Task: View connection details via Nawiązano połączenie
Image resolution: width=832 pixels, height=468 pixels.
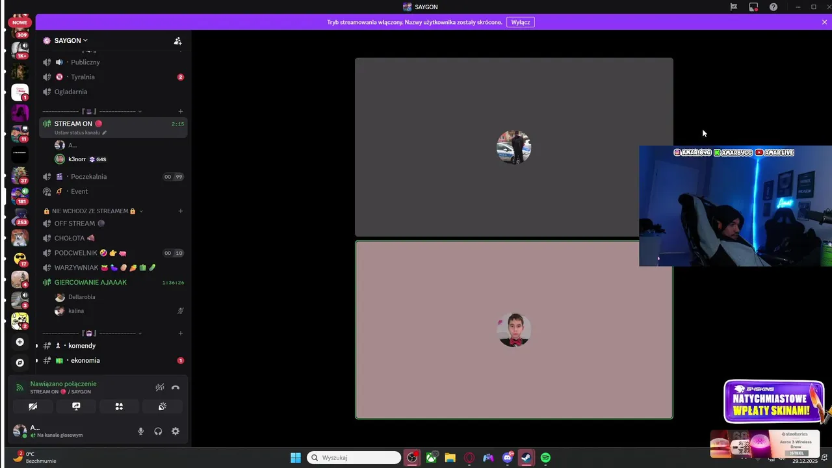Action: tap(63, 383)
